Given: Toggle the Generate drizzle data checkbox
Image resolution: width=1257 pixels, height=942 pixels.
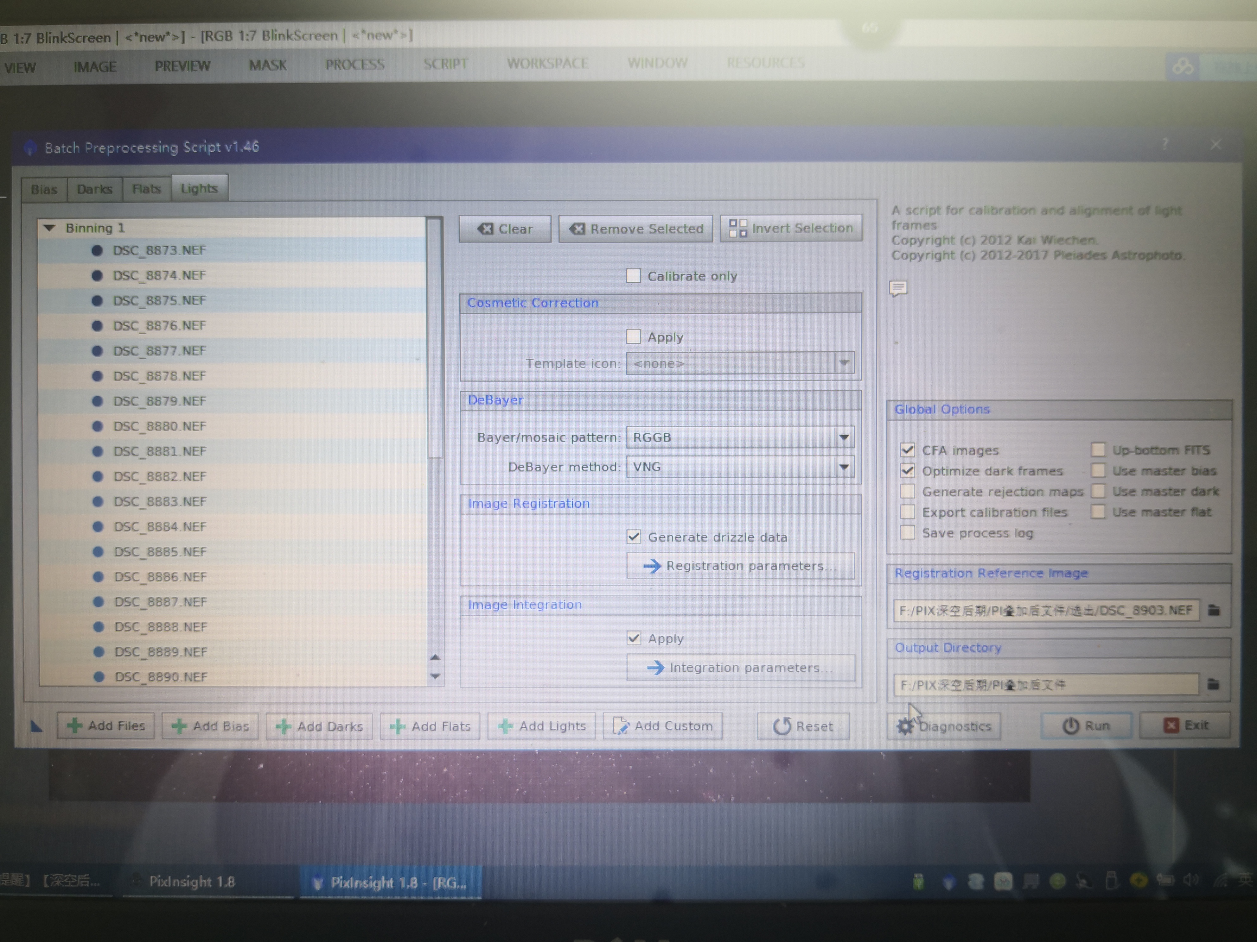Looking at the screenshot, I should pos(634,536).
